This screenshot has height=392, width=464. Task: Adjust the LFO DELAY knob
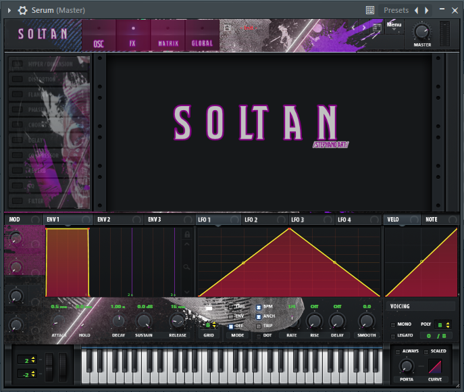tap(337, 322)
